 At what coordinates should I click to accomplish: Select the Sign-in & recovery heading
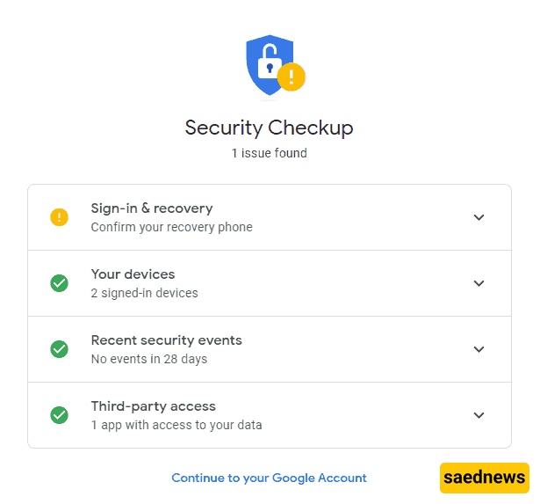[x=152, y=208]
